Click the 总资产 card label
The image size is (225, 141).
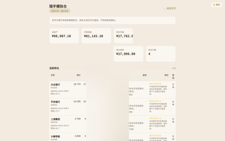pos(55,32)
